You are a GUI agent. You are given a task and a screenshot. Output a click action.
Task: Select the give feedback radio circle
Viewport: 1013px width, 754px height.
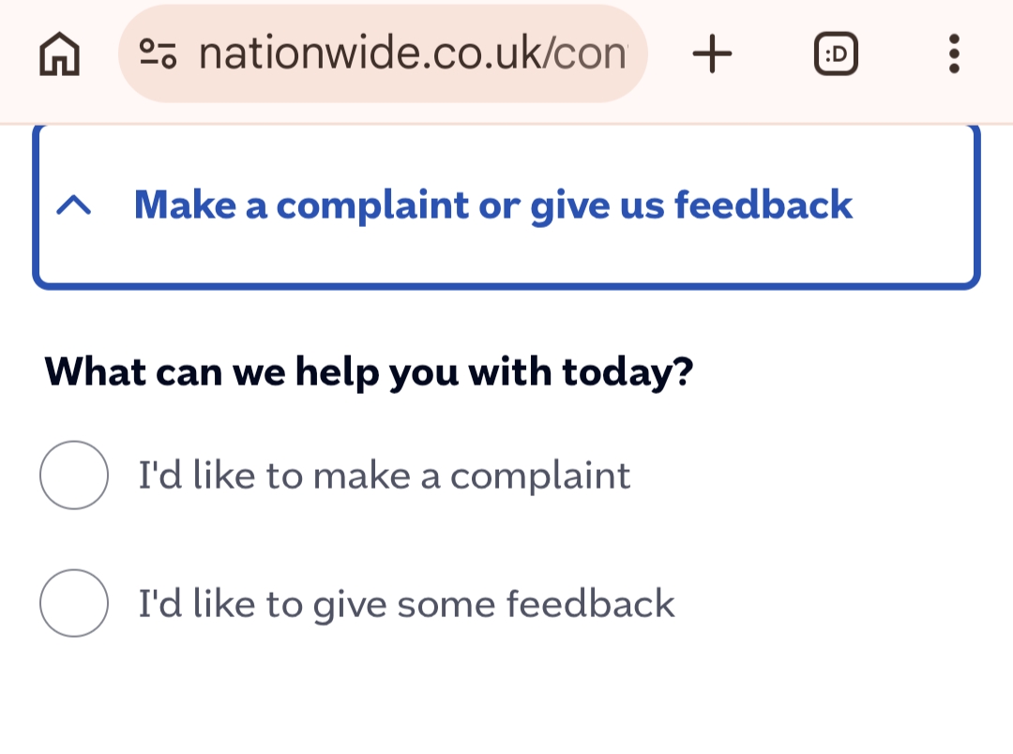coord(73,603)
